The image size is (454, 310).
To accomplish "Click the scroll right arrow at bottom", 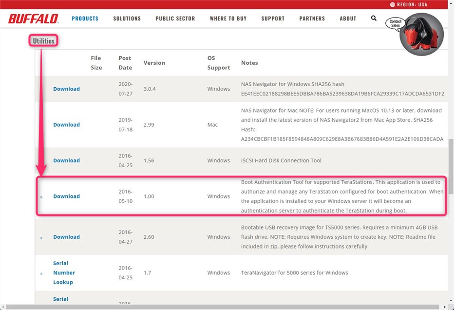I will [445, 307].
